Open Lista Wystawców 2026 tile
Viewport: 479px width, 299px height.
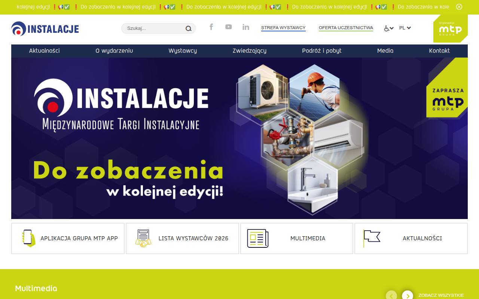tap(182, 238)
